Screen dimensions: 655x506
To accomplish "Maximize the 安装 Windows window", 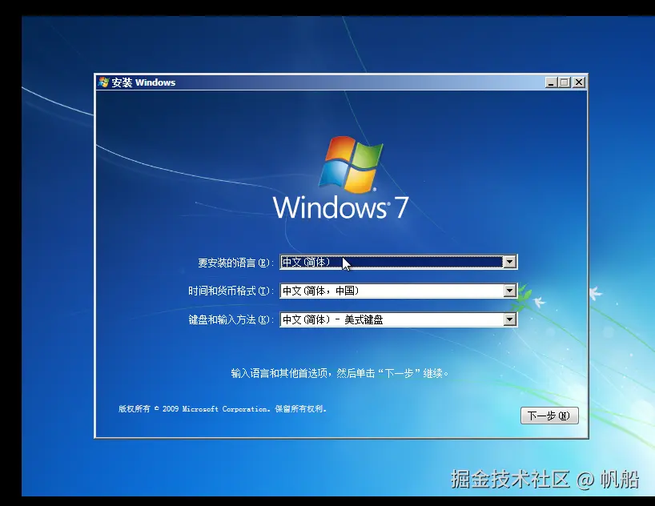I will point(565,82).
